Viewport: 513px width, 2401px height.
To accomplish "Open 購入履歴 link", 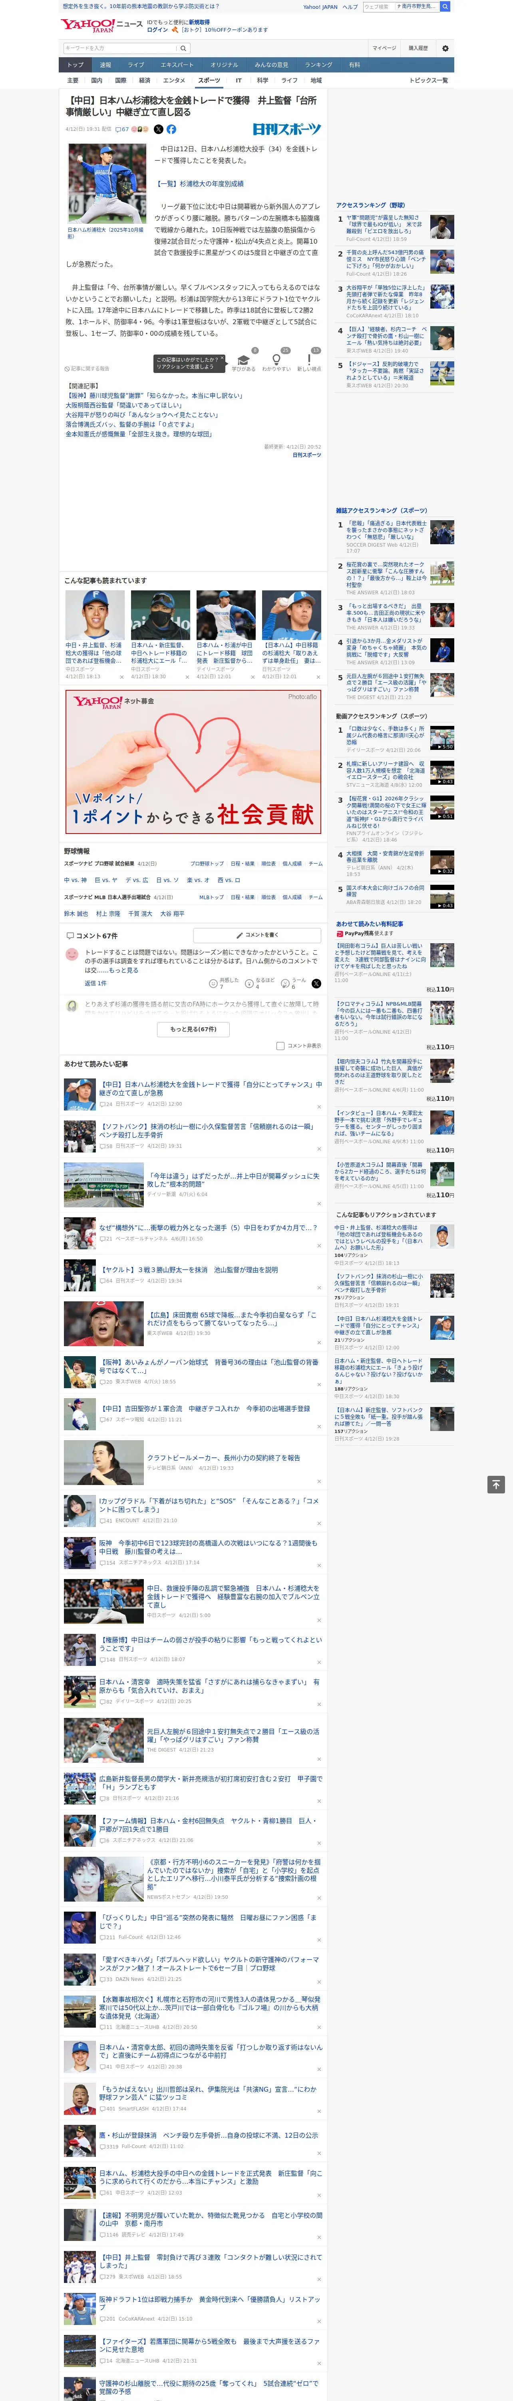I will coord(418,48).
